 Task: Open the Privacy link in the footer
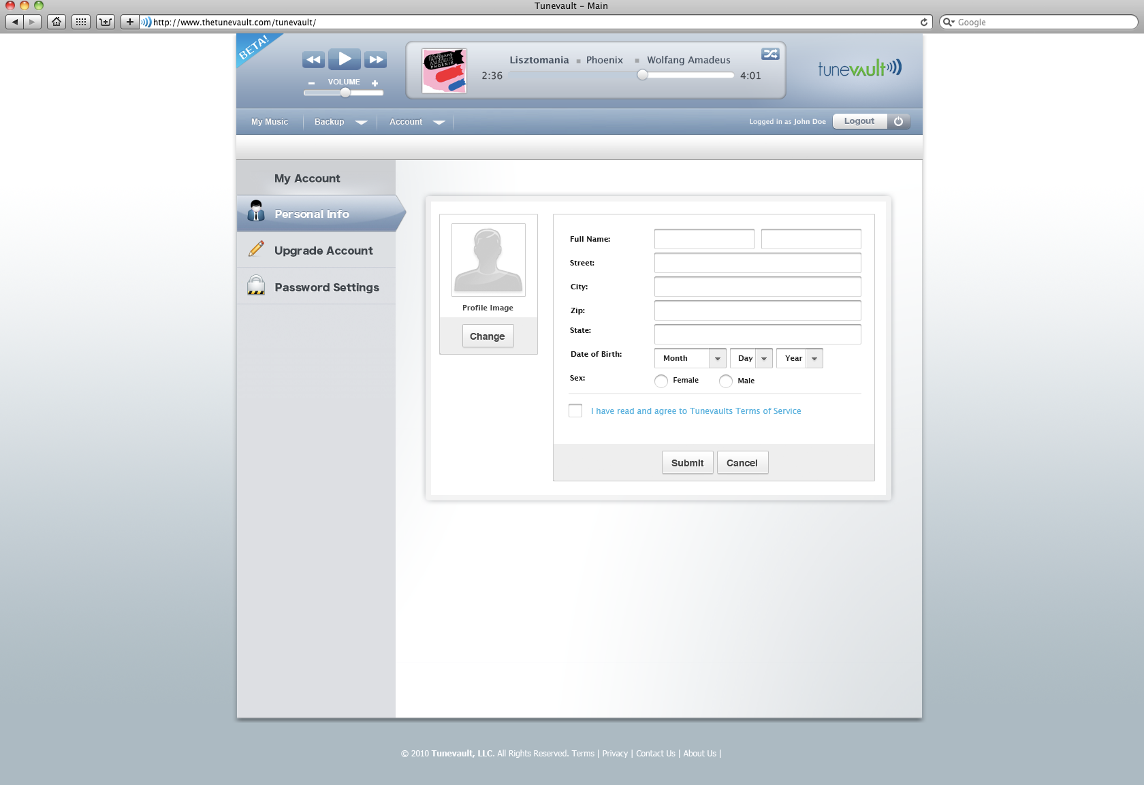615,754
